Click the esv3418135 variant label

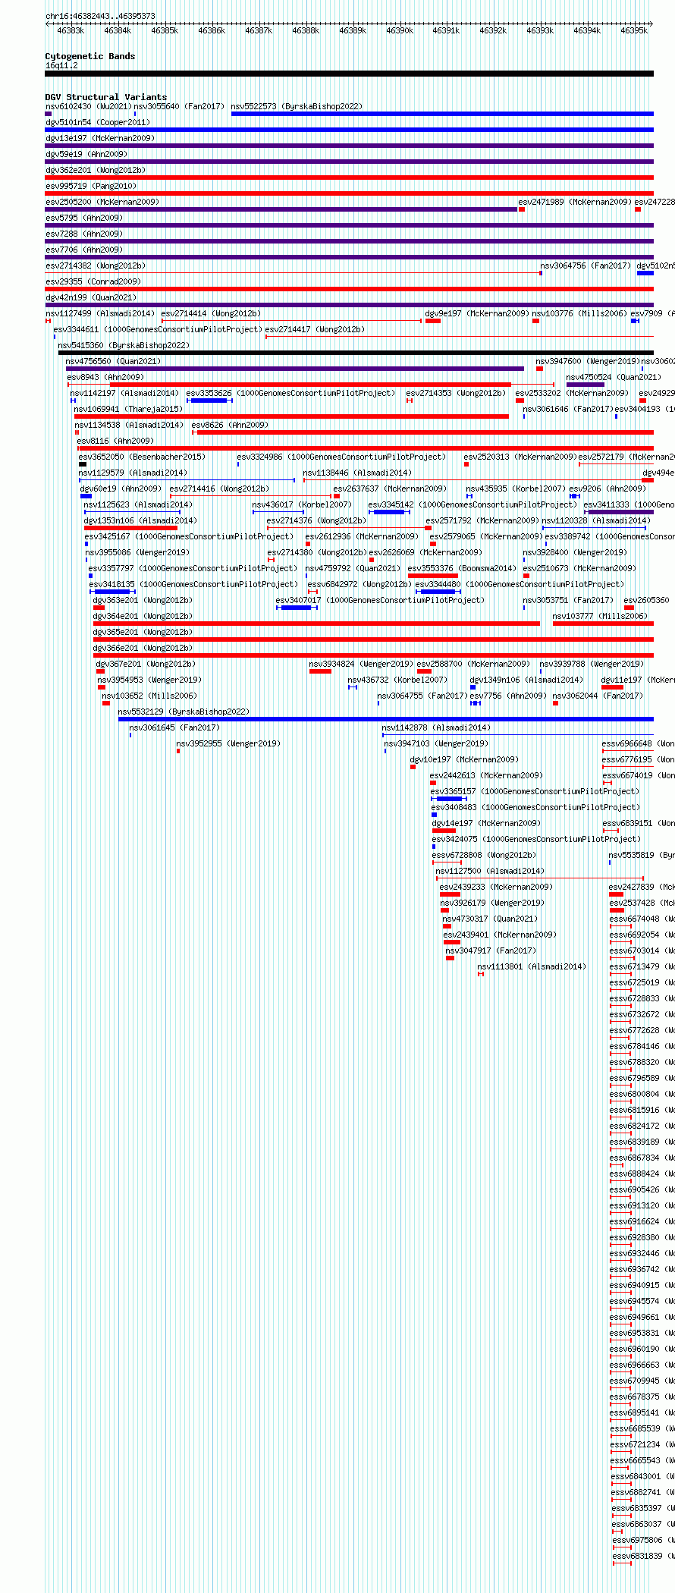point(193,584)
